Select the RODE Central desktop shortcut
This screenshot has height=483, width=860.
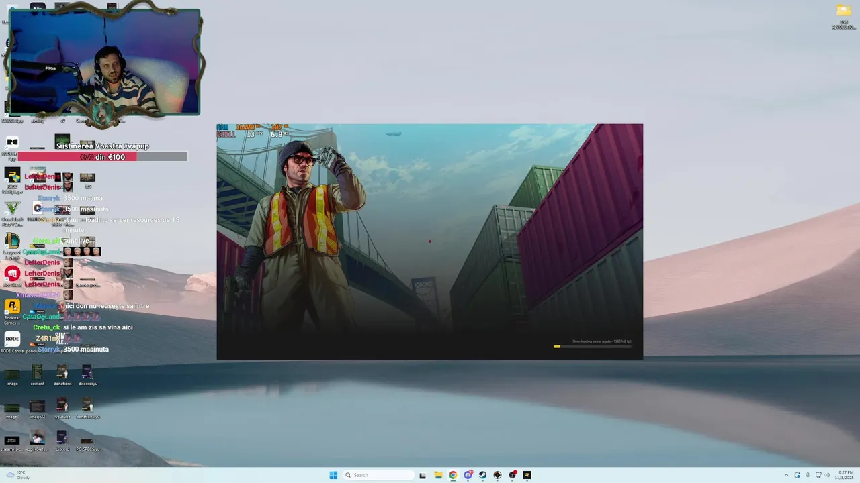pos(12,343)
